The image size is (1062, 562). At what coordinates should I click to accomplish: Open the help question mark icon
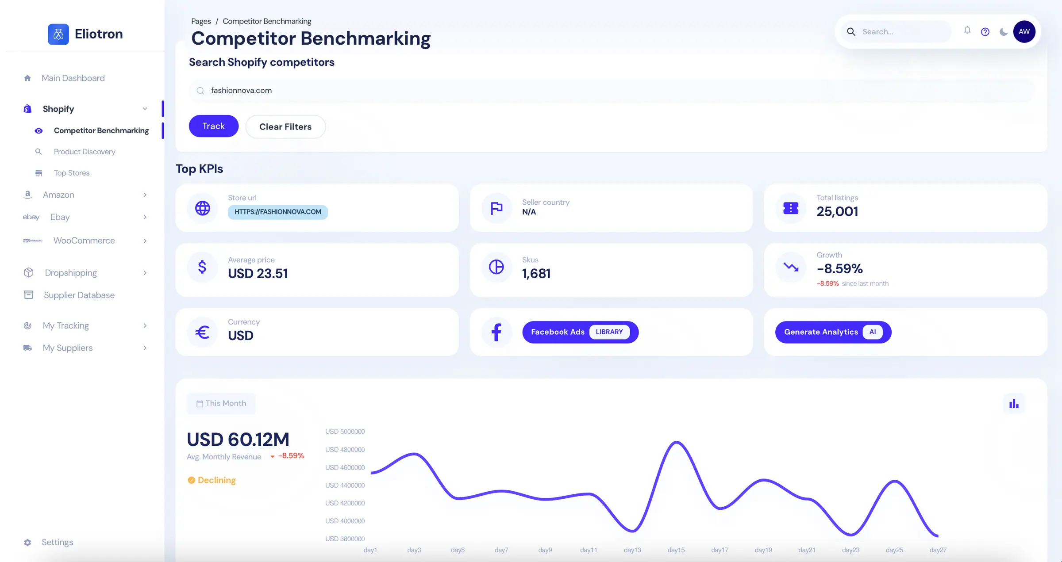click(x=985, y=32)
